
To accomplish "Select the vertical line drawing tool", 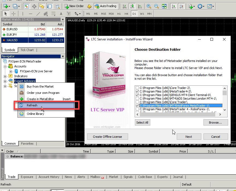I will 23,14.
